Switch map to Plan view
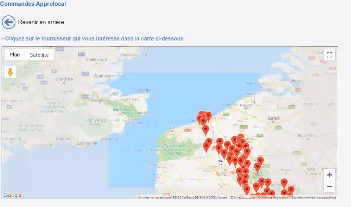Image resolution: width=351 pixels, height=207 pixels. pos(15,55)
